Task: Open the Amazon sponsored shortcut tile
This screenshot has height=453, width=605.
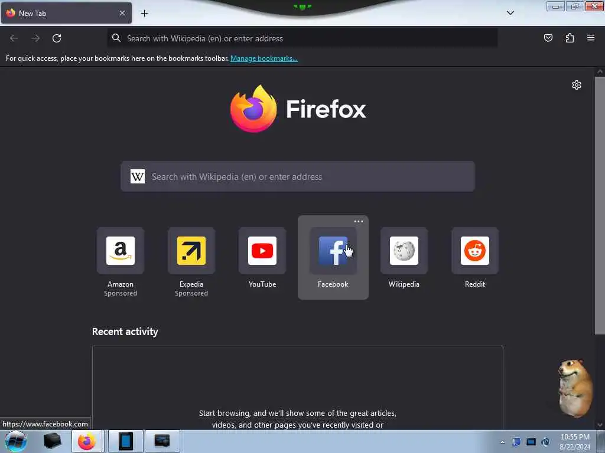Action: click(x=121, y=251)
